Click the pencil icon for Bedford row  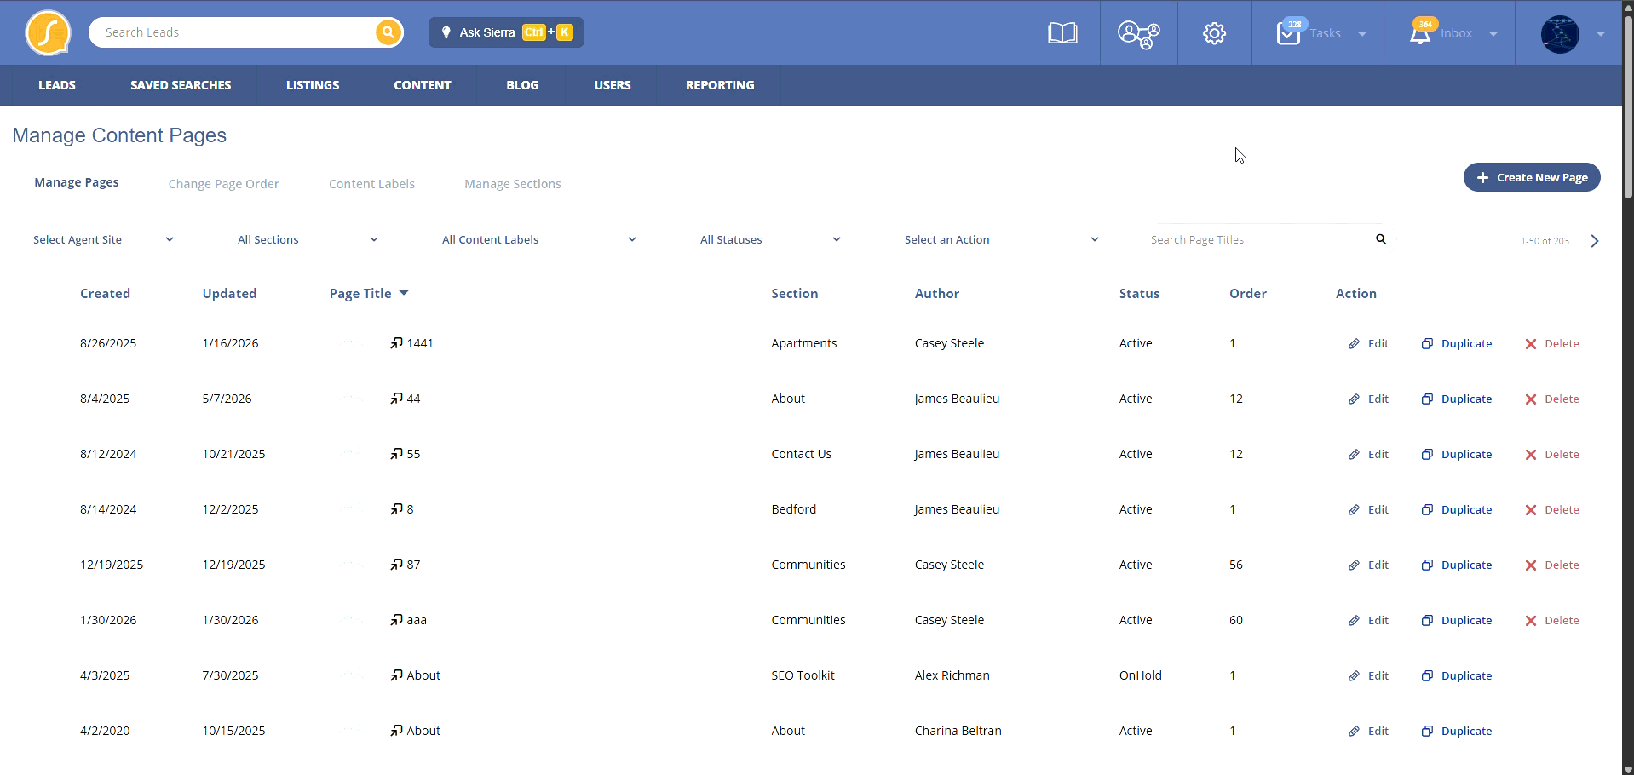click(1354, 509)
